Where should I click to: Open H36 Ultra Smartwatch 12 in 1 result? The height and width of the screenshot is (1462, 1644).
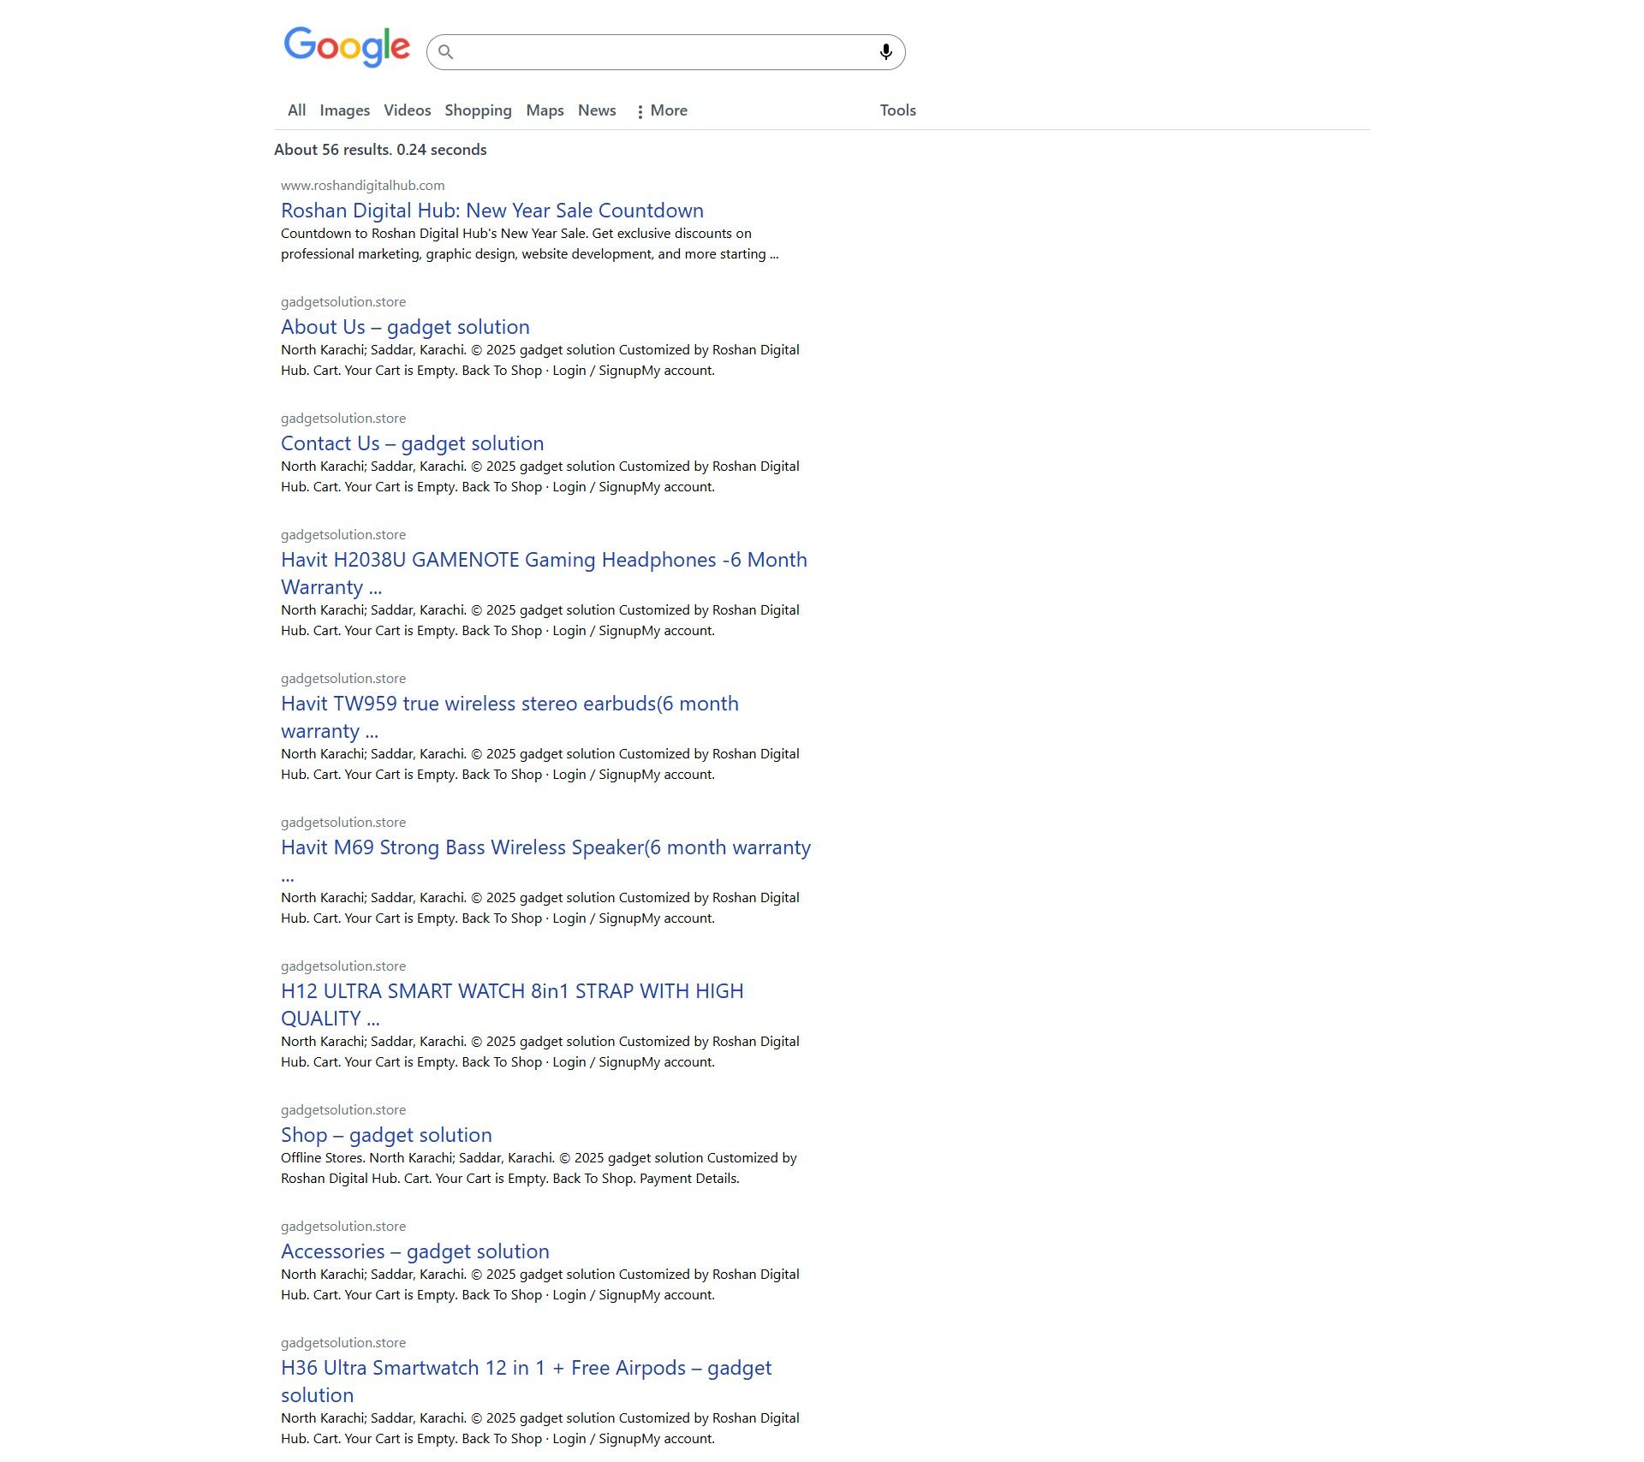526,1368
